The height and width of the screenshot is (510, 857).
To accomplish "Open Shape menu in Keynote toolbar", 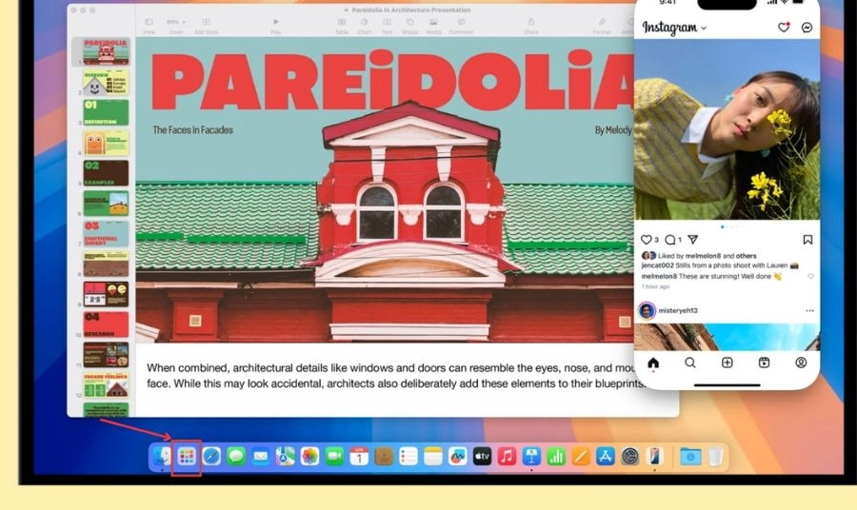I will click(x=409, y=25).
